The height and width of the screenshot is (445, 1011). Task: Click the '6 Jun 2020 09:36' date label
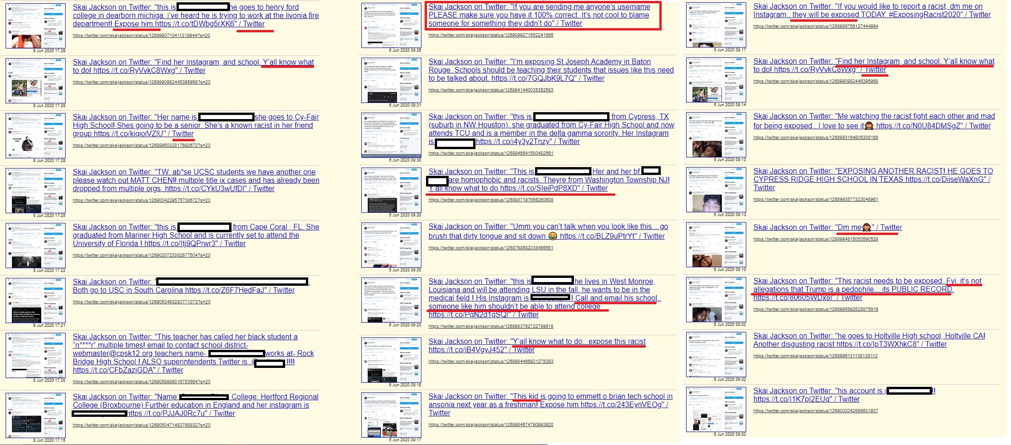tap(405, 50)
